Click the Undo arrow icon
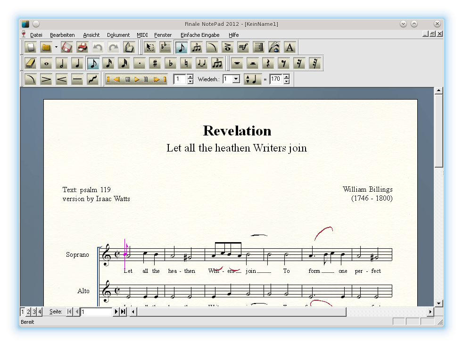The image size is (463, 346). pyautogui.click(x=98, y=47)
